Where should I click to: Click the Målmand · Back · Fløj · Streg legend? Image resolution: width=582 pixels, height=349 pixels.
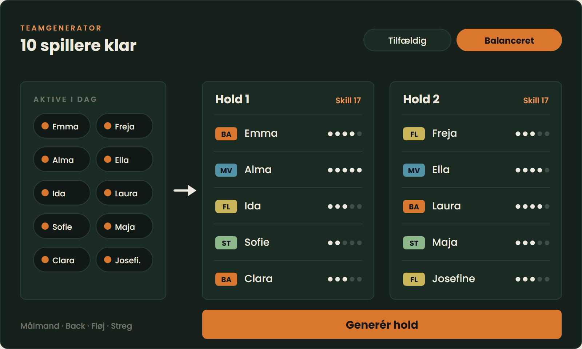76,326
